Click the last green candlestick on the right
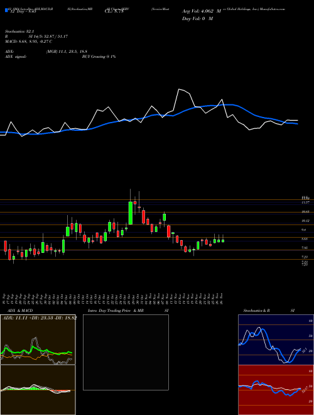Viewport: 314px width, 415px height. click(223, 241)
